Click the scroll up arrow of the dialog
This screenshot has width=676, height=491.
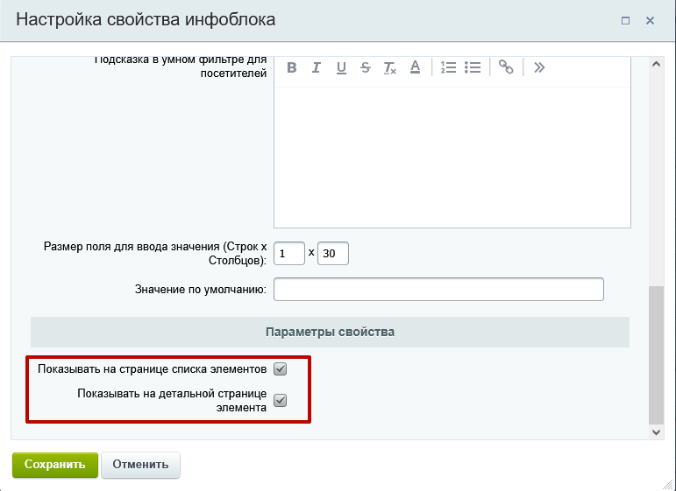[656, 64]
